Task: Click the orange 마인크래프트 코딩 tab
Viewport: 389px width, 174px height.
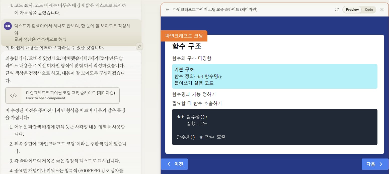Action: tap(184, 36)
